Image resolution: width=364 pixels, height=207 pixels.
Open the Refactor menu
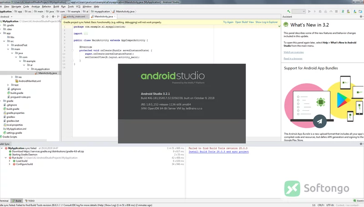(46, 6)
